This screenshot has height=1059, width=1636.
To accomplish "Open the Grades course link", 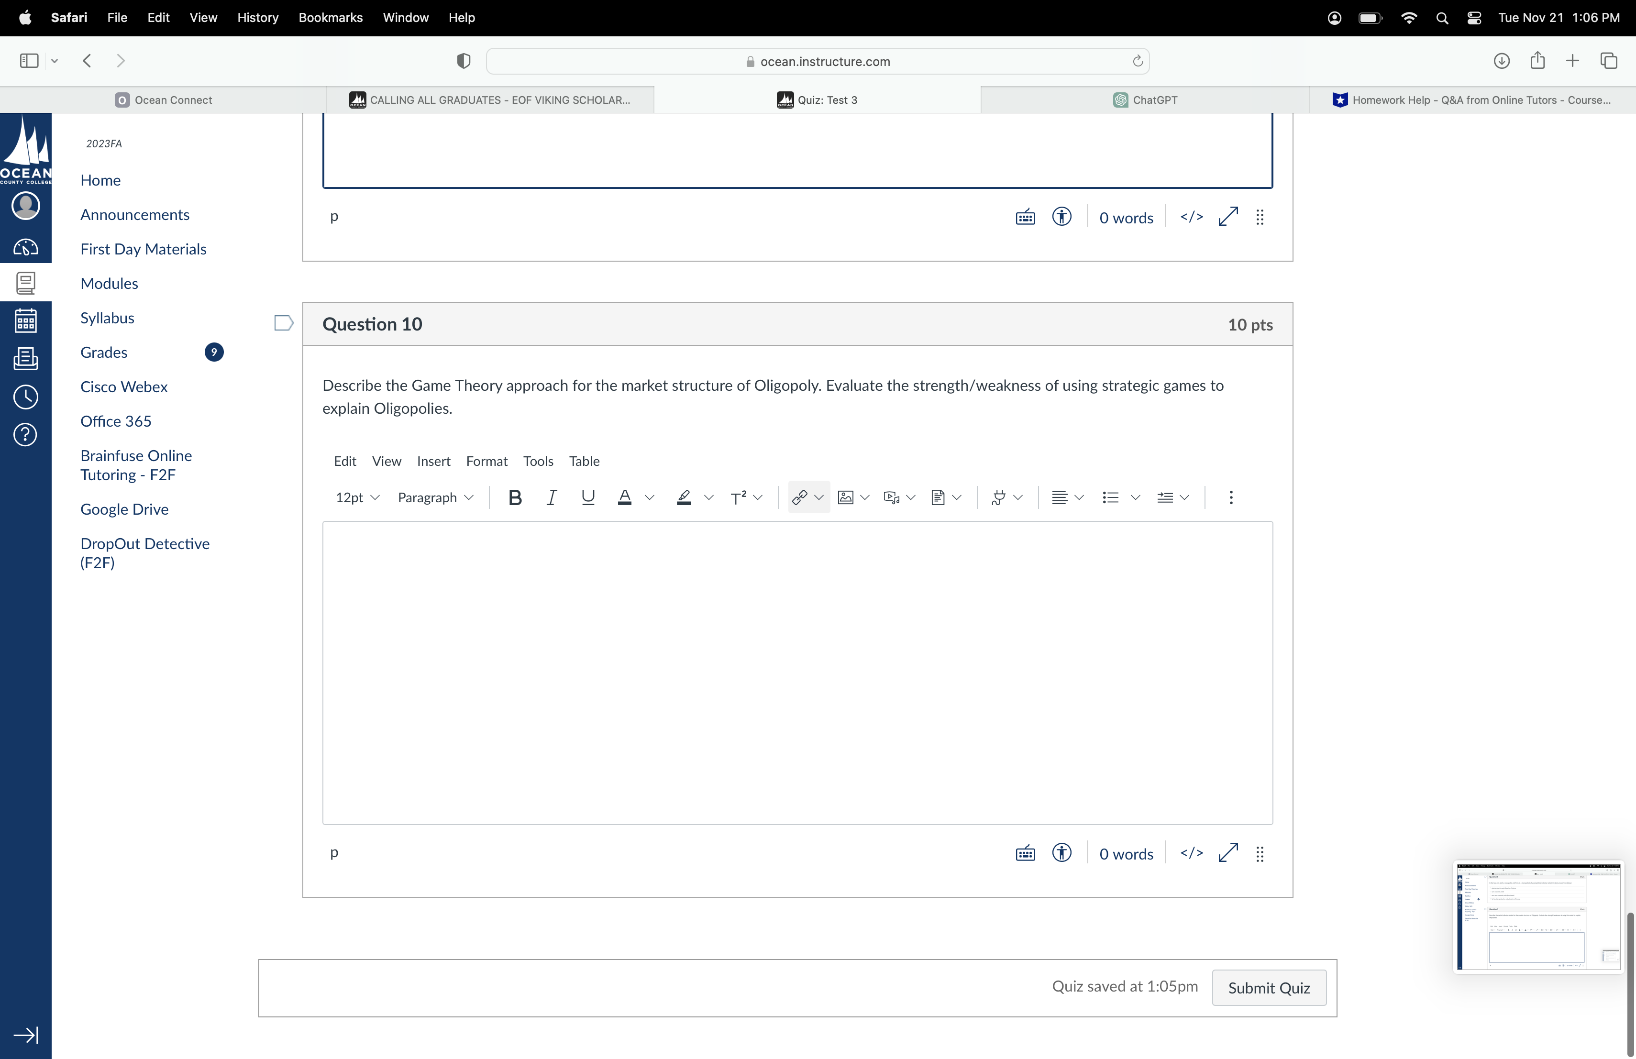I will pos(104,352).
